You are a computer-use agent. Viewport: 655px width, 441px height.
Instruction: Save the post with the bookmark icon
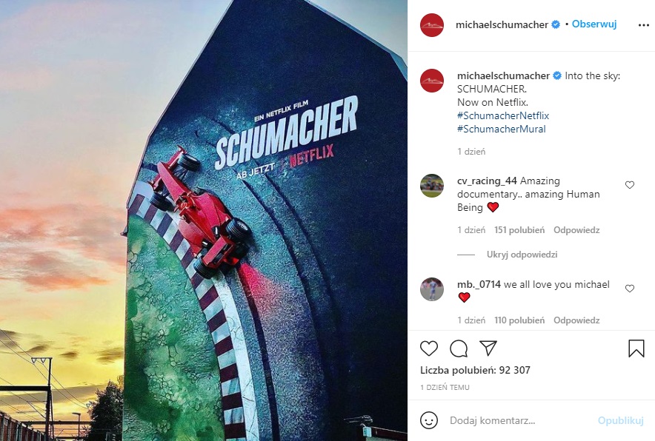pos(636,348)
